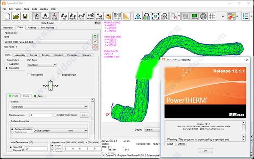The width and height of the screenshot is (254, 159).
Task: Enable the Transparent checkbox
Action: [x=29, y=75]
